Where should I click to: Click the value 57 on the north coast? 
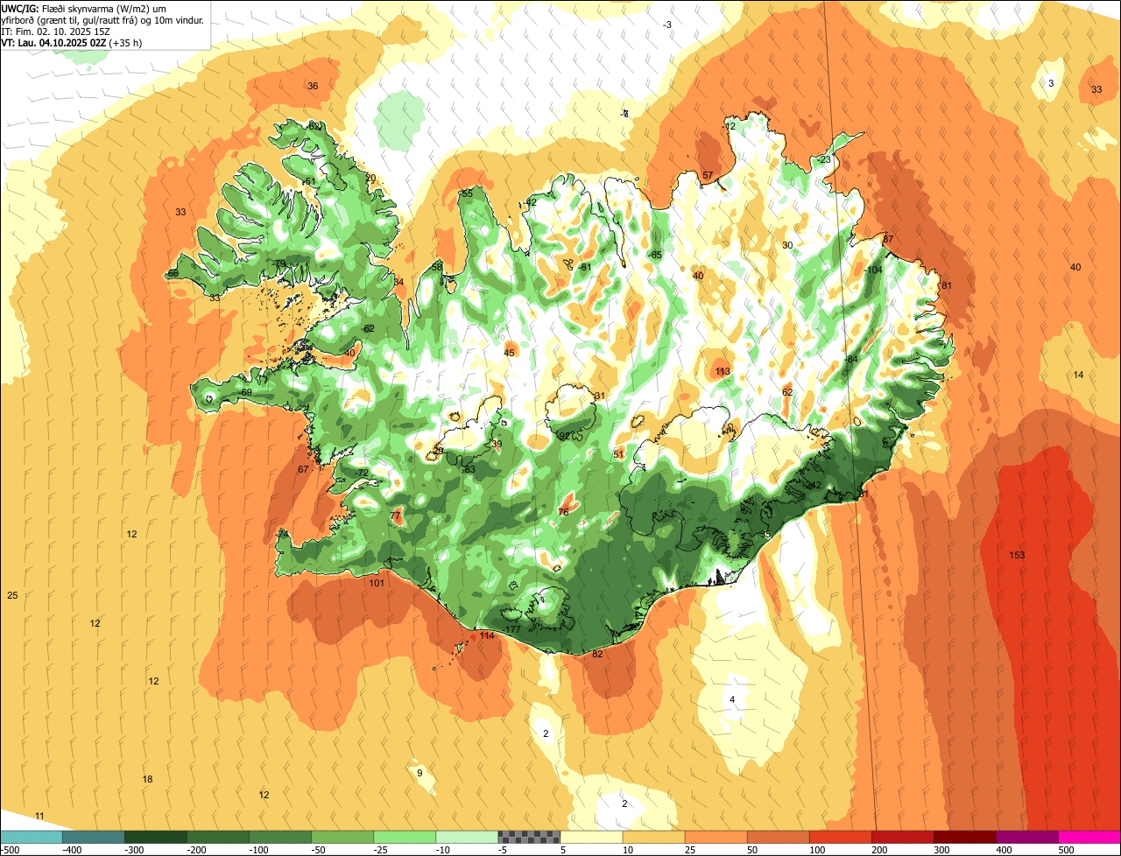coord(708,176)
